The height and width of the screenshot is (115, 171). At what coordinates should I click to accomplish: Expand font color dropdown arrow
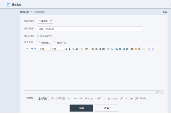click(x=84, y=49)
